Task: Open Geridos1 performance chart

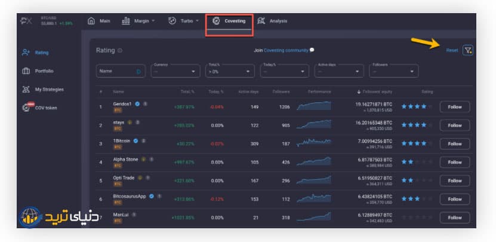Action: (x=314, y=106)
